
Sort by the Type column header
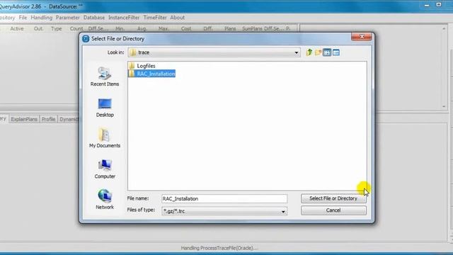57,28
